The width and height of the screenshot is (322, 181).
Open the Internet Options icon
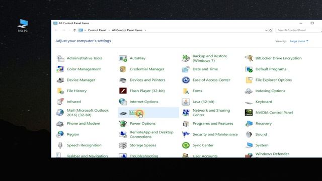[x=123, y=102]
